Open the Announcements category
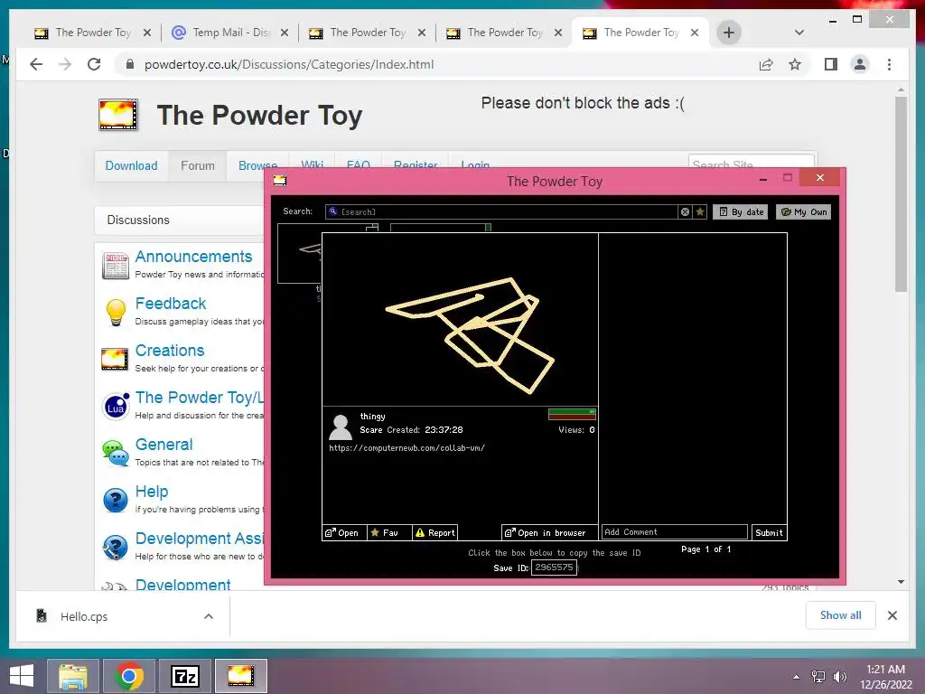 coord(193,256)
